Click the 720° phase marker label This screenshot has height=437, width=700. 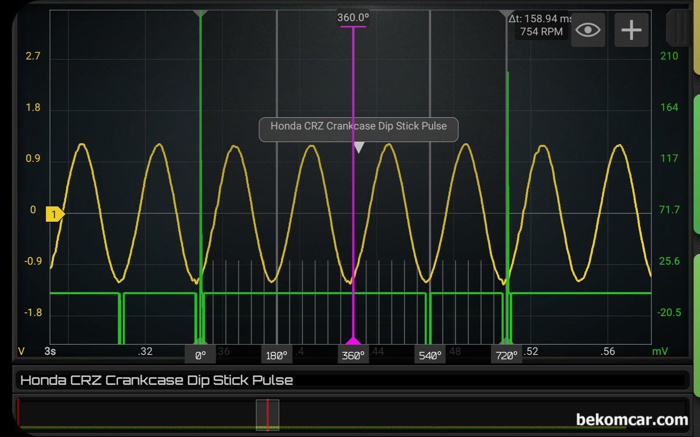pos(506,355)
